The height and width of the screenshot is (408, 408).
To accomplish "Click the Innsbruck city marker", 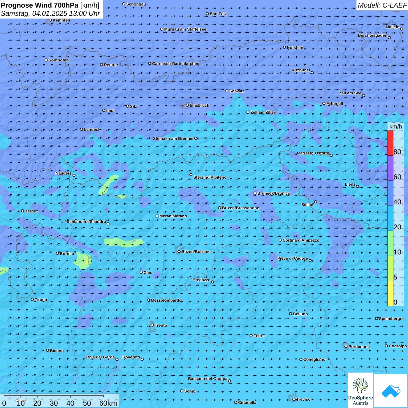I will (x=187, y=105).
